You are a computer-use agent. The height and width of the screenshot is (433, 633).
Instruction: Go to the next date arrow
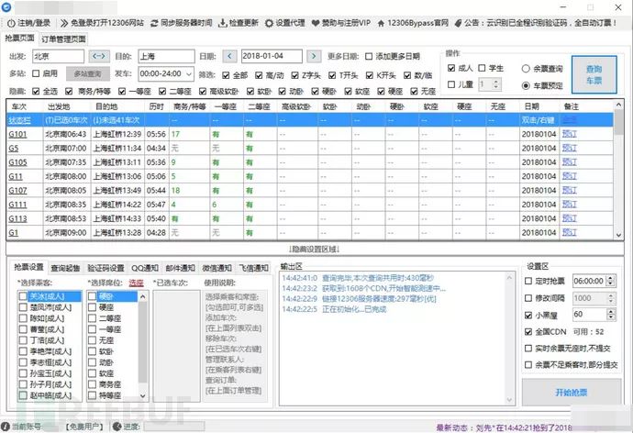314,56
